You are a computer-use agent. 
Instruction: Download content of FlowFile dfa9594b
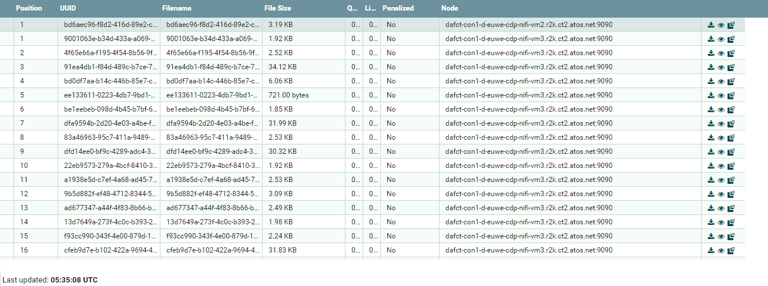point(711,124)
